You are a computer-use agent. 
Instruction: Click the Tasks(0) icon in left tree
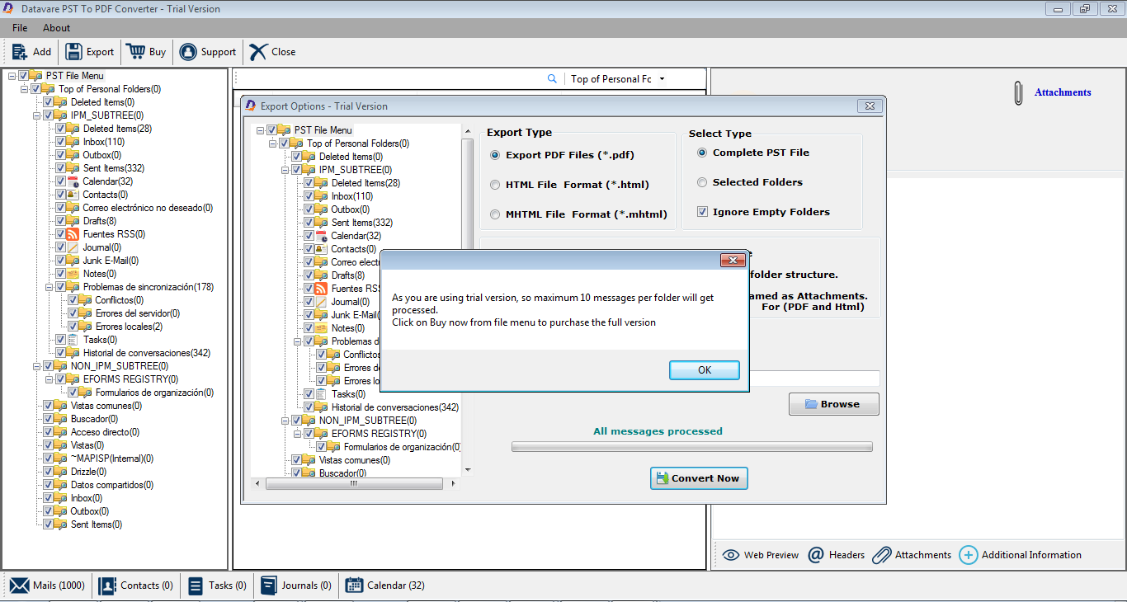pos(73,340)
